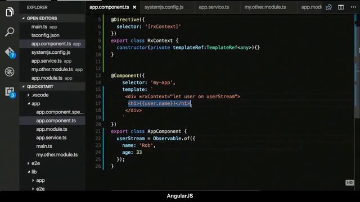Click Observable.of on line 22
This screenshot has height=202, width=360.
(x=171, y=139)
